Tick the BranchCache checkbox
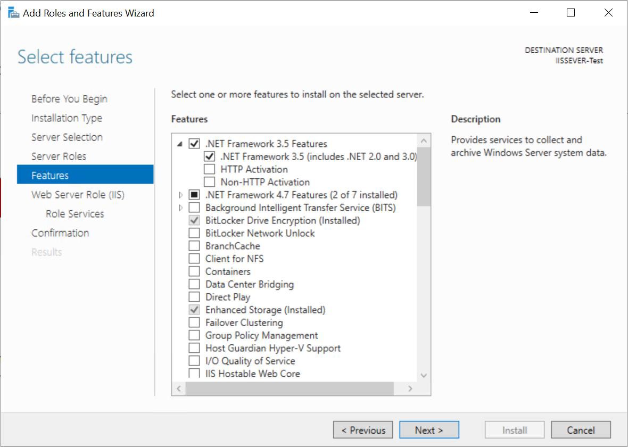This screenshot has width=628, height=447. [194, 246]
